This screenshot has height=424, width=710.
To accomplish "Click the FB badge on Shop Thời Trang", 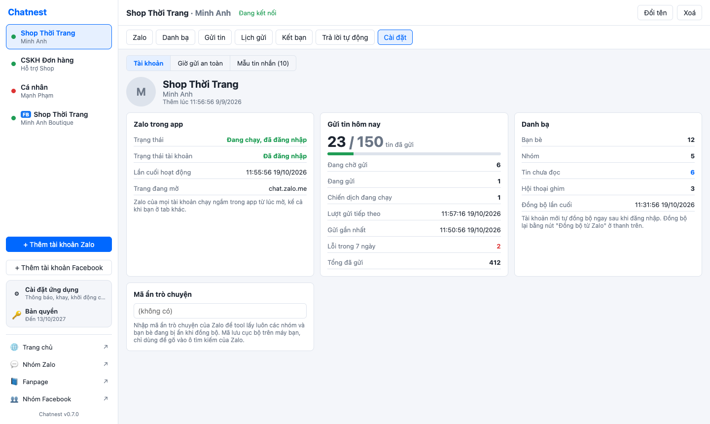I will (26, 114).
